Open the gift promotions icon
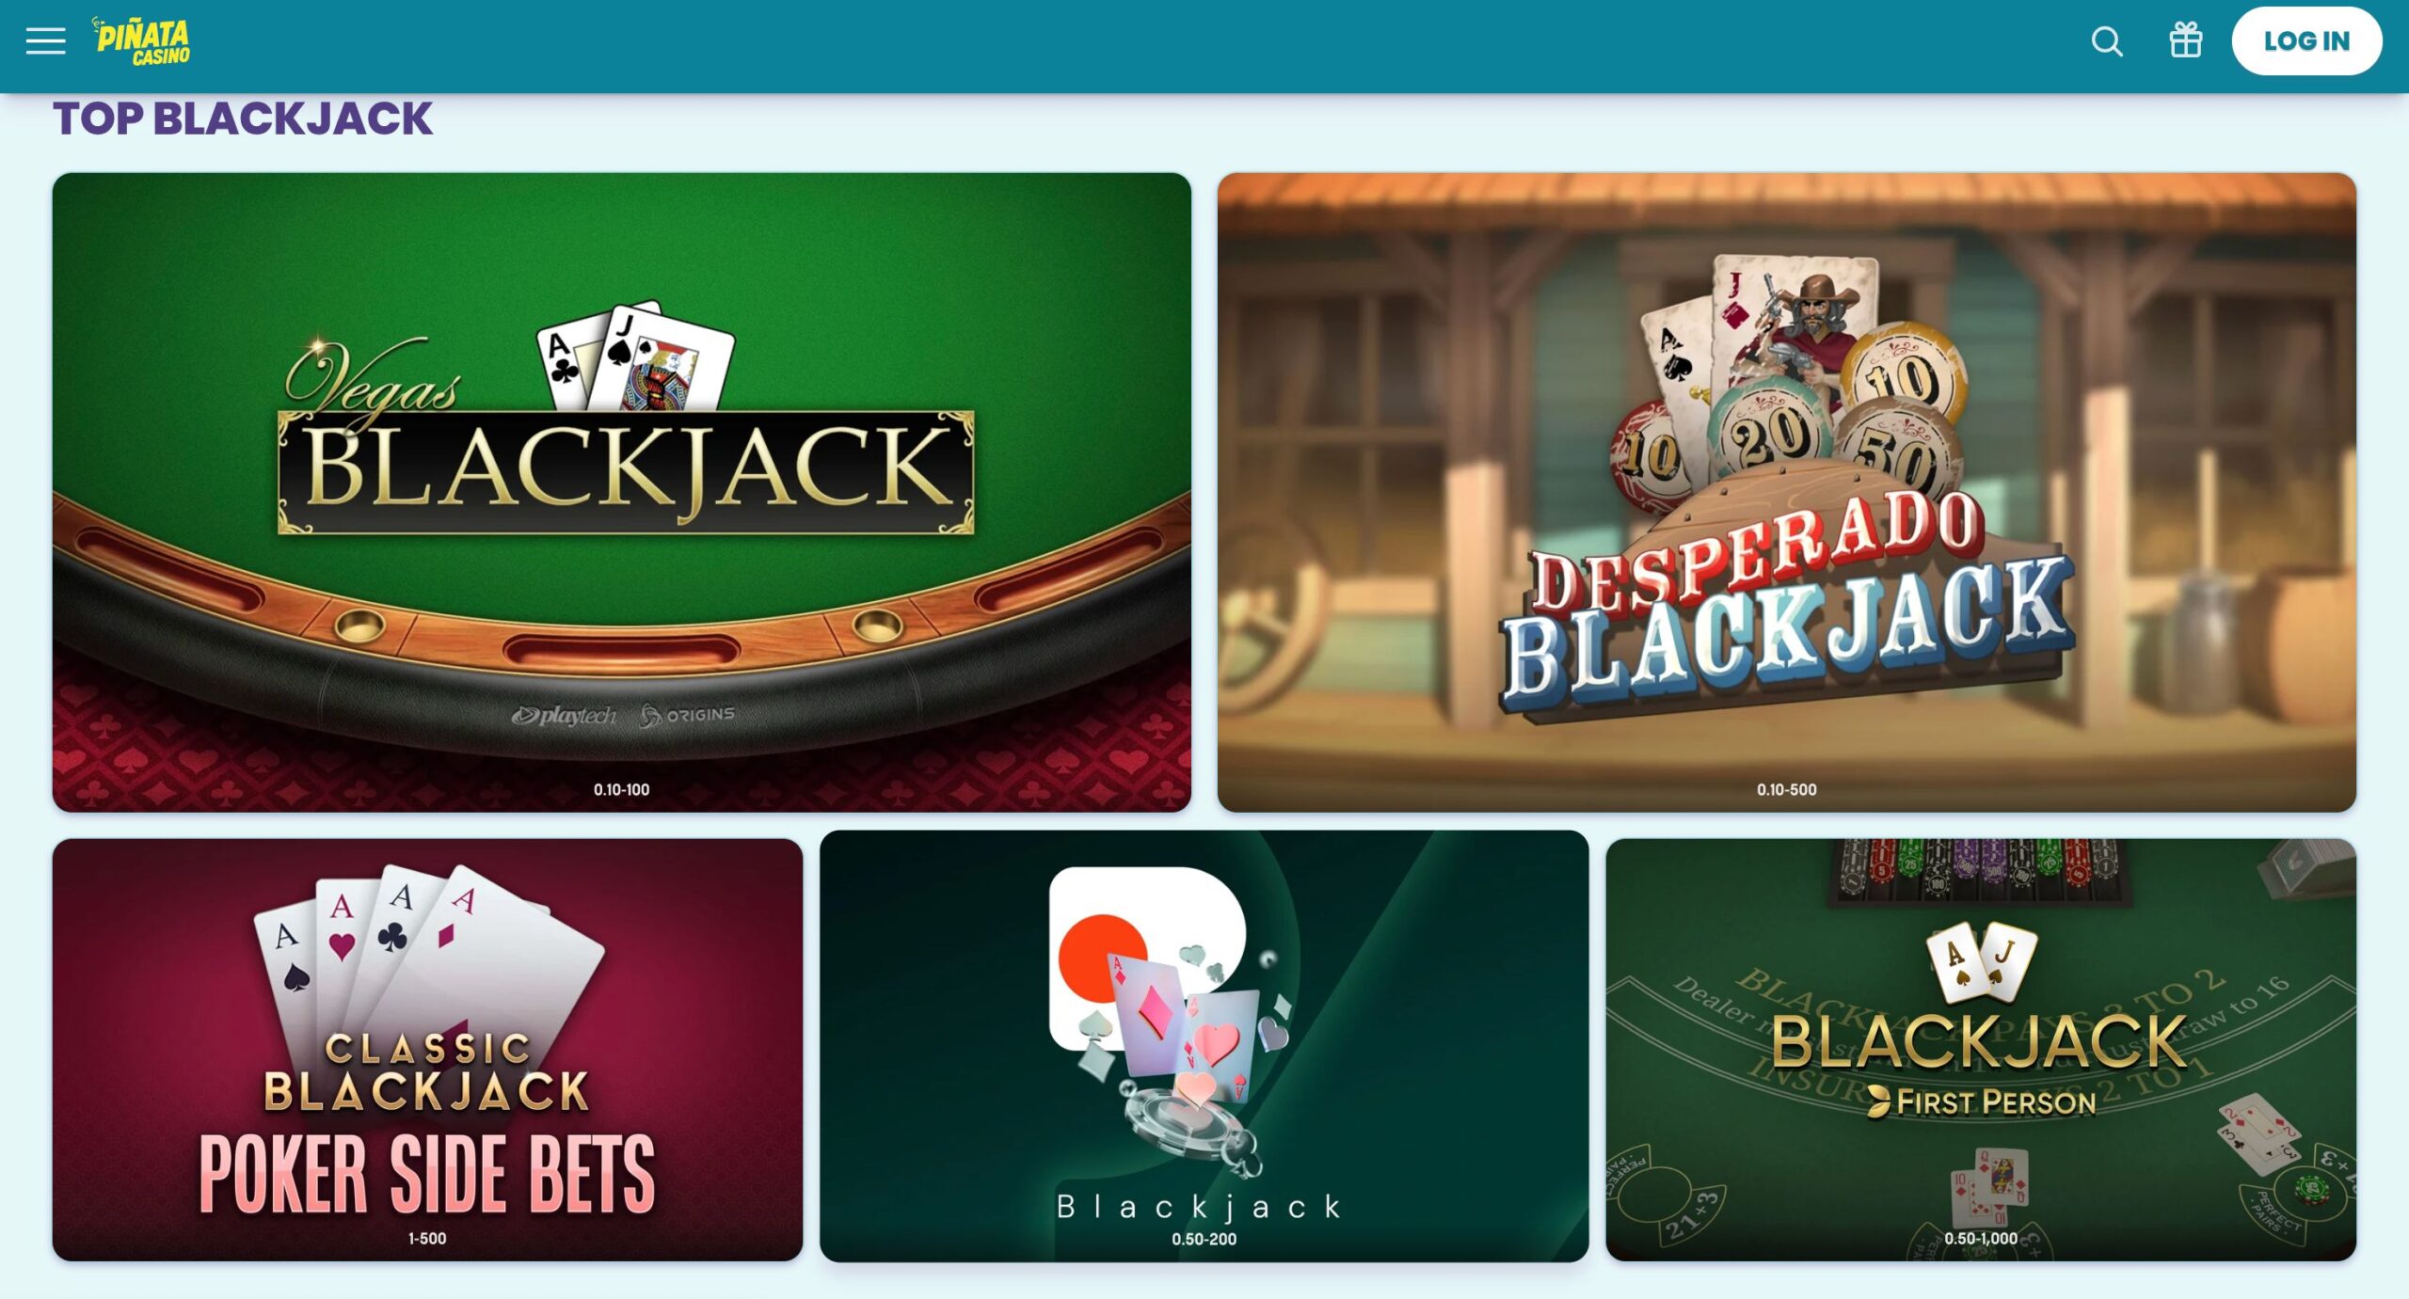This screenshot has width=2409, height=1299. tap(2185, 41)
